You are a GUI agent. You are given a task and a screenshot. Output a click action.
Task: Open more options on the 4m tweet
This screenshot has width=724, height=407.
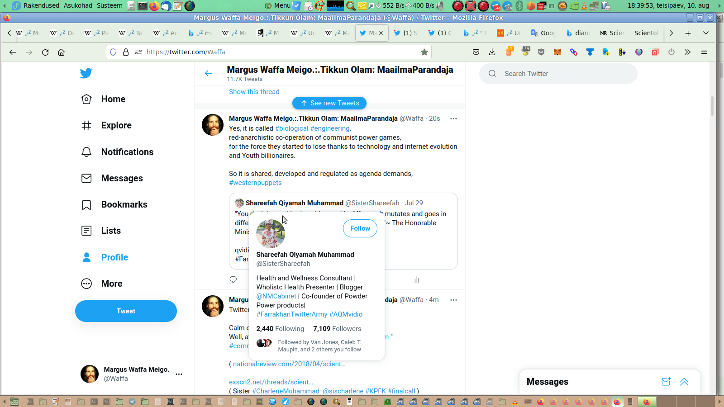453,300
